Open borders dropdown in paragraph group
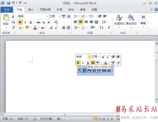Screen dimensions: 158x122 pyautogui.click(x=86, y=27)
